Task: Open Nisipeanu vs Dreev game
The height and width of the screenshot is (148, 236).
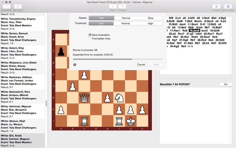Action: (22, 67)
